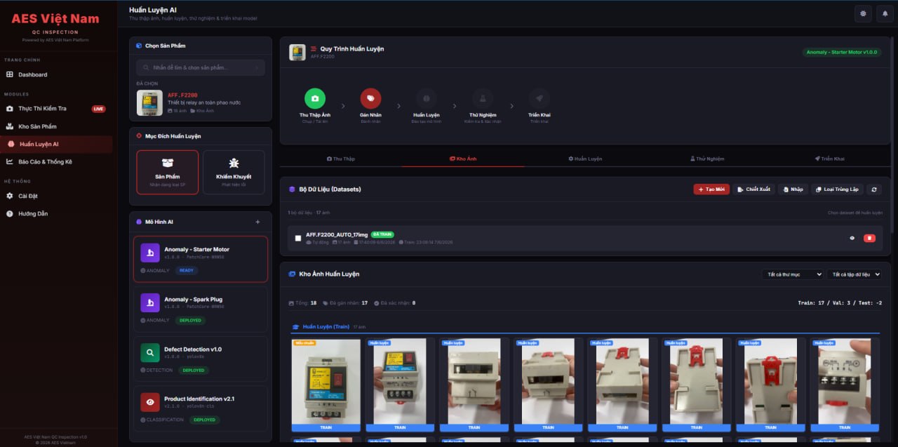The height and width of the screenshot is (447, 898).
Task: Click the Loại Trùng Lặp button
Action: point(837,189)
